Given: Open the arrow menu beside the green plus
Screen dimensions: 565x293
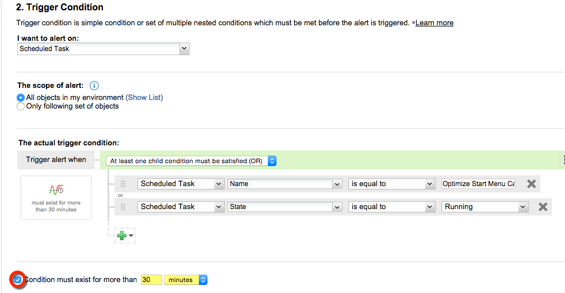Looking at the screenshot, I should 132,236.
